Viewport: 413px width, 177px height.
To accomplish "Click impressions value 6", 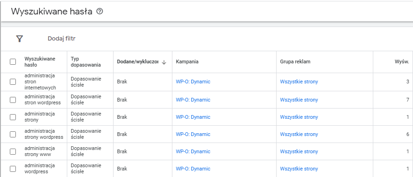I will (408, 134).
